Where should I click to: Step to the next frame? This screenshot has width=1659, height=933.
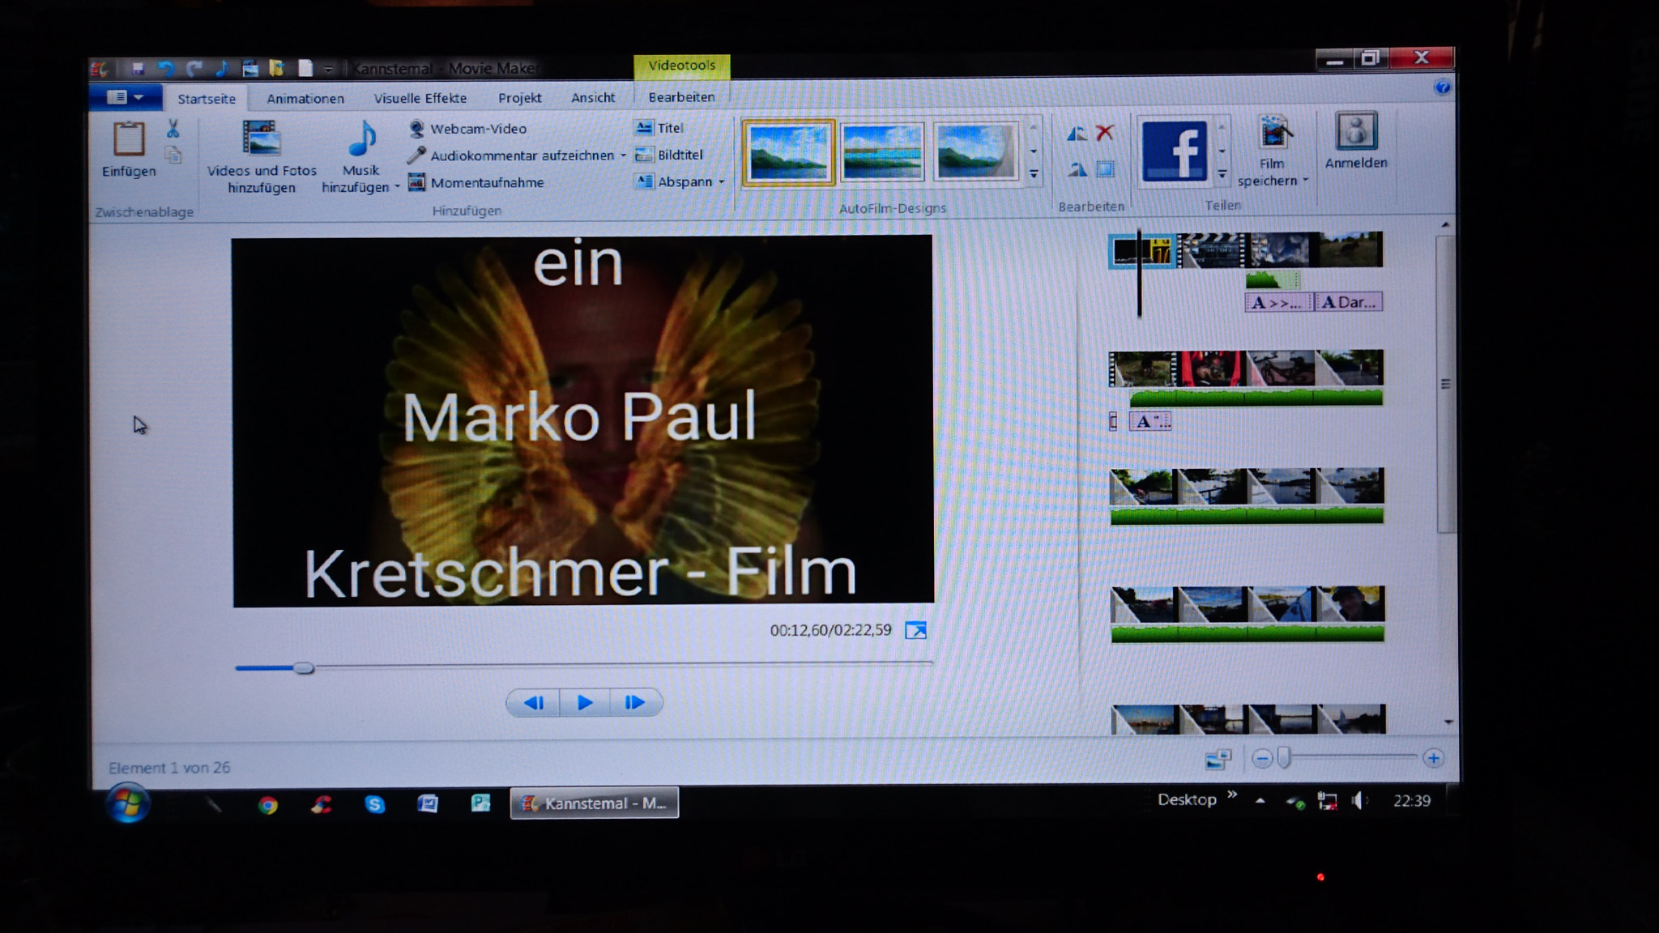[635, 702]
